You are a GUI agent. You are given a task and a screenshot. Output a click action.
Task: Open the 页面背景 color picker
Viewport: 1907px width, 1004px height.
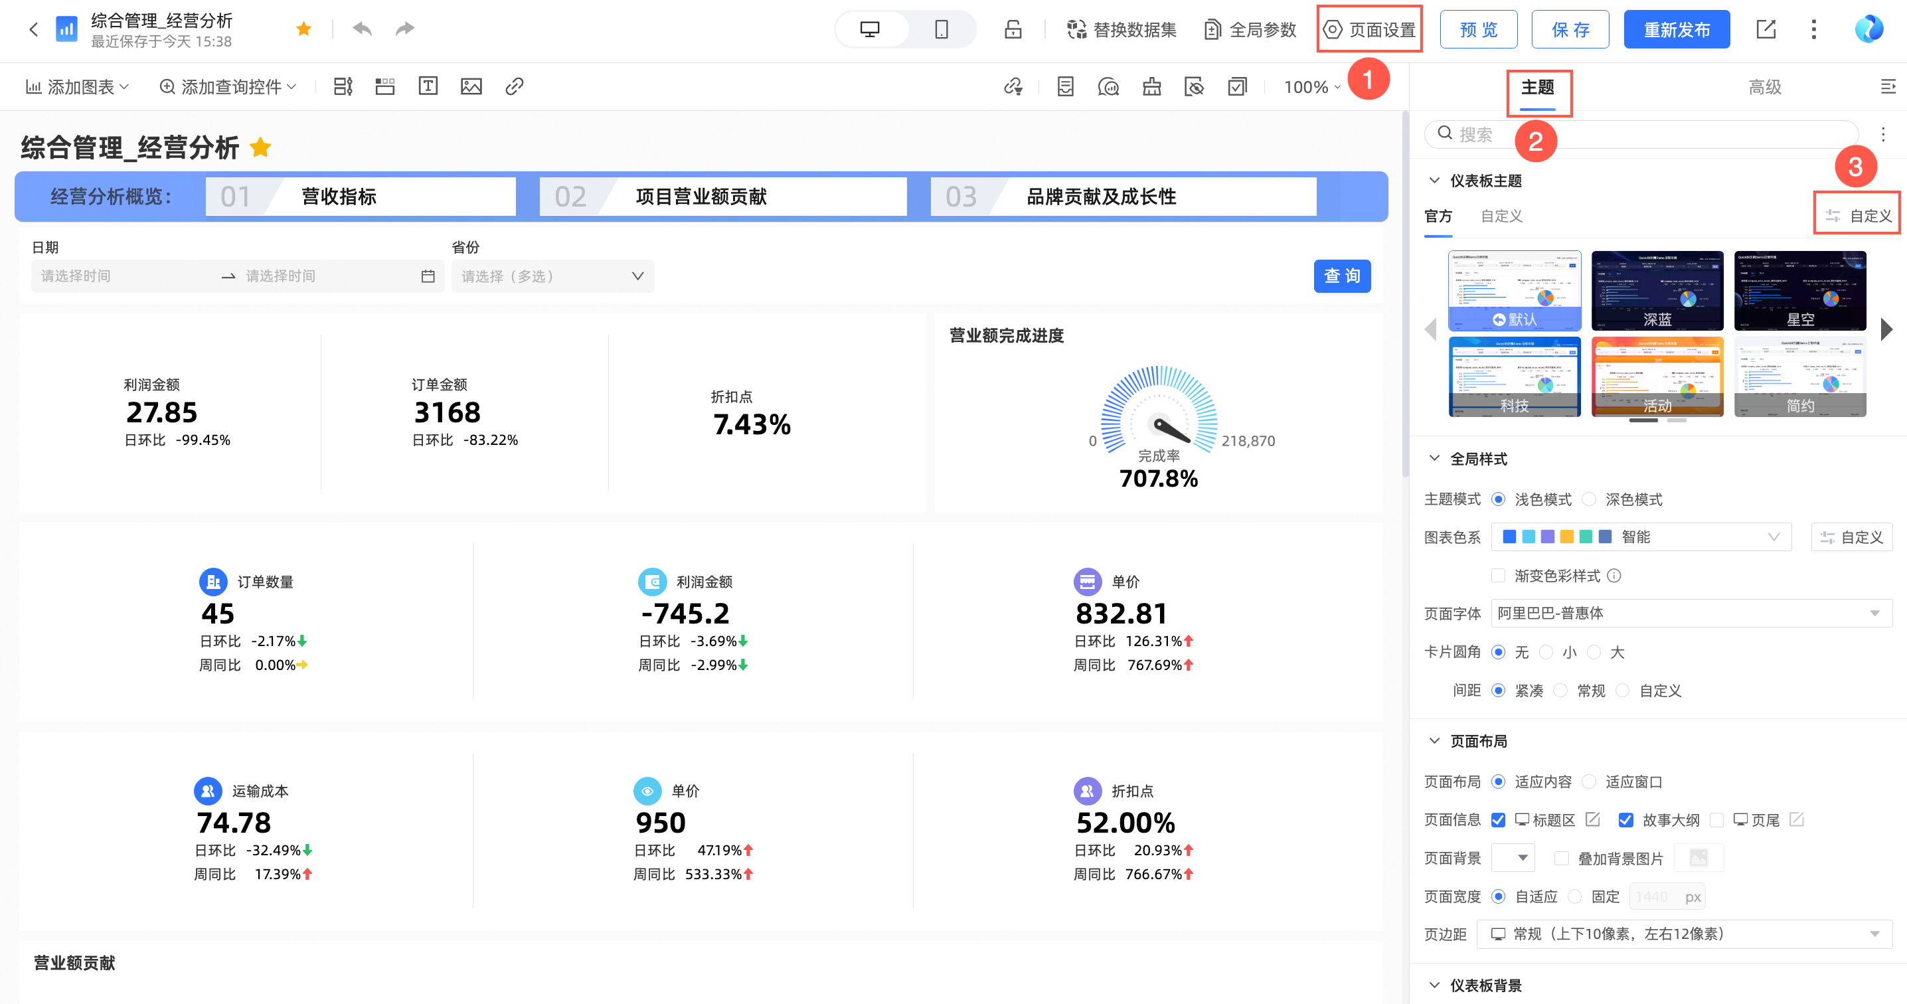(x=1513, y=858)
